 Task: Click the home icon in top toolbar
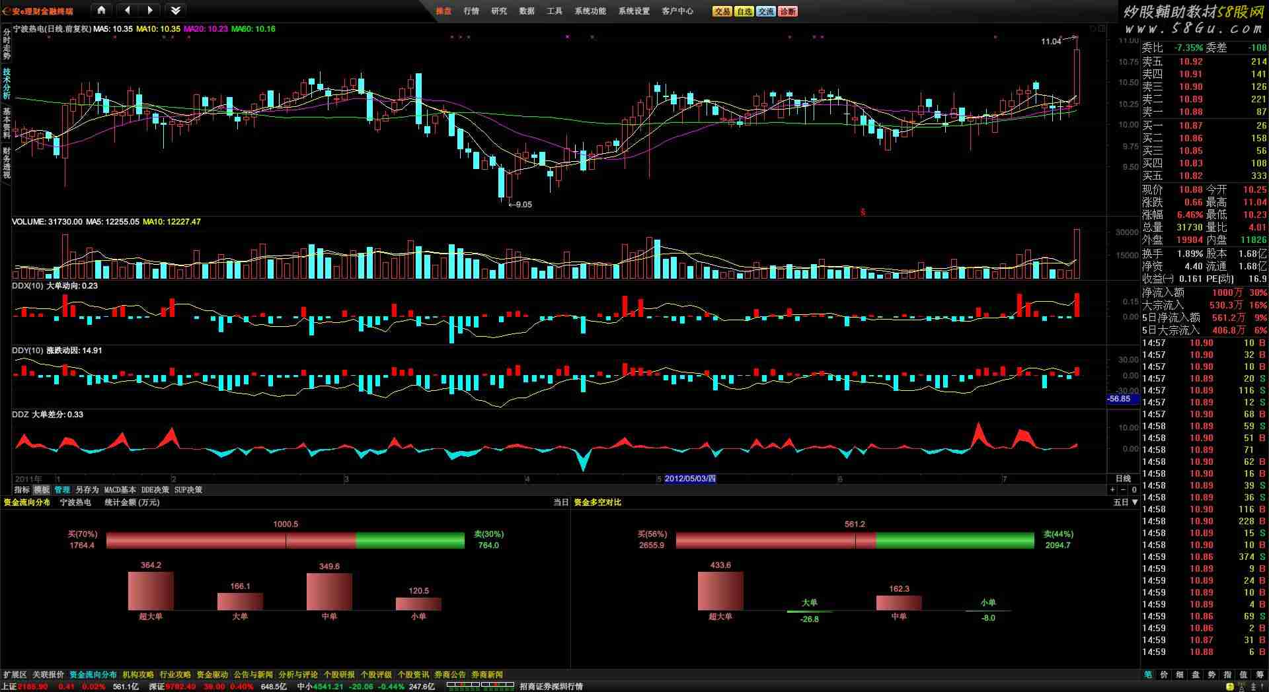point(101,11)
